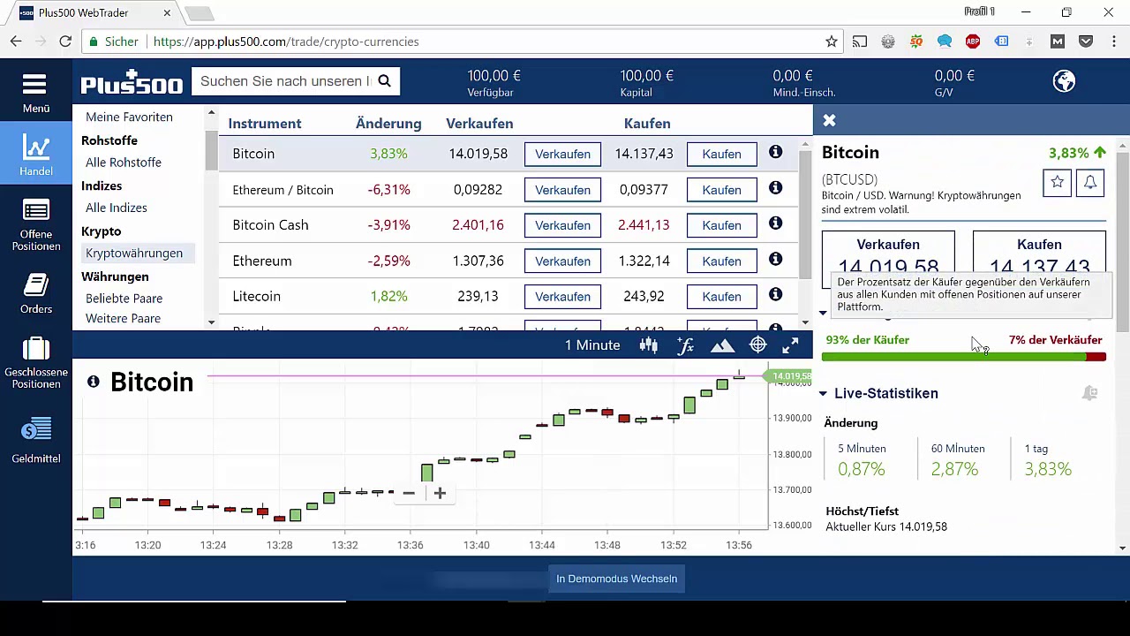The width and height of the screenshot is (1130, 636).
Task: Open Geschlossene Positionen section
Action: [36, 363]
